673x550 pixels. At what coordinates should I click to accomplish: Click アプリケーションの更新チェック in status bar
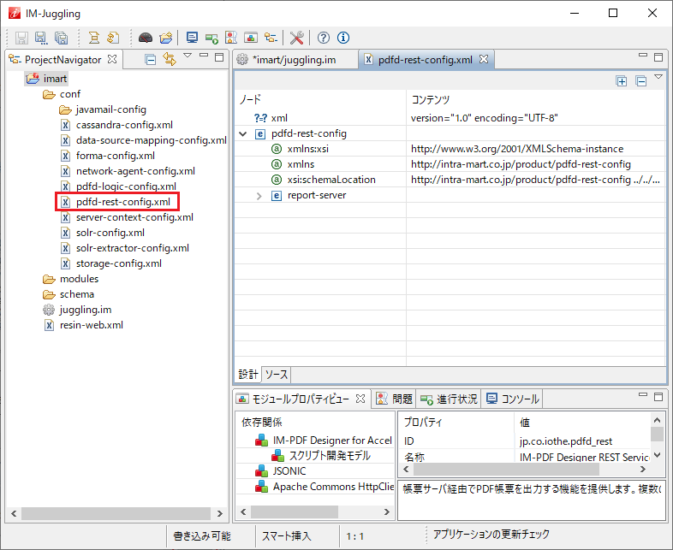point(491,535)
